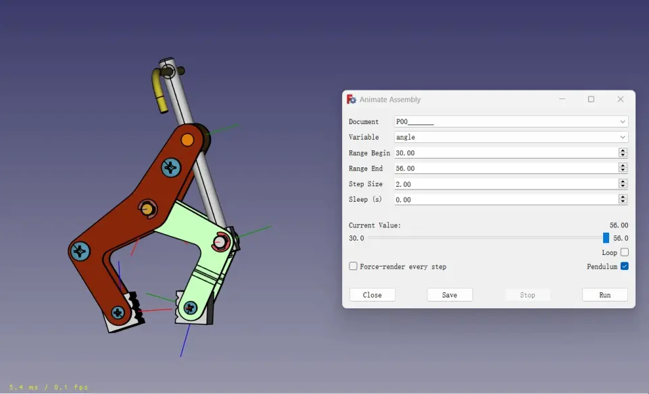
Task: Increase Sleep value with its up arrow
Action: click(x=623, y=197)
